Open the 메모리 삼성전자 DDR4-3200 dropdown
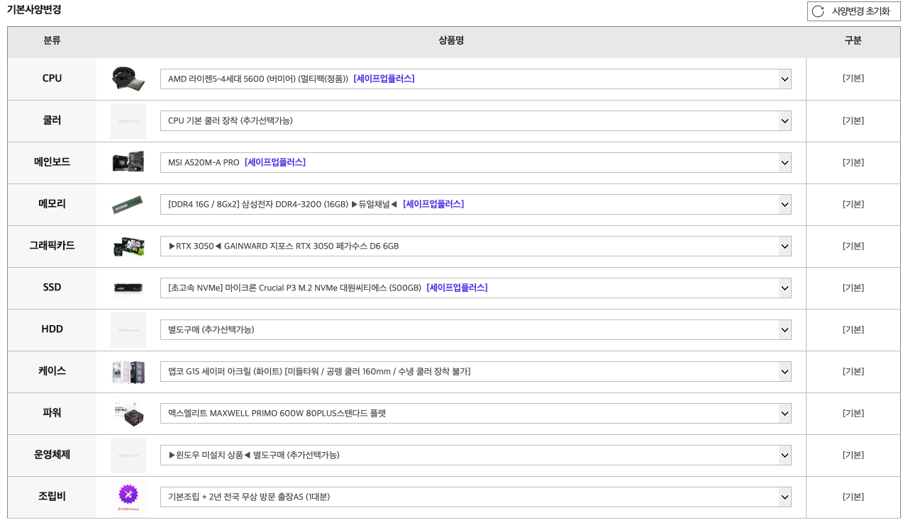This screenshot has height=532, width=908. point(476,204)
